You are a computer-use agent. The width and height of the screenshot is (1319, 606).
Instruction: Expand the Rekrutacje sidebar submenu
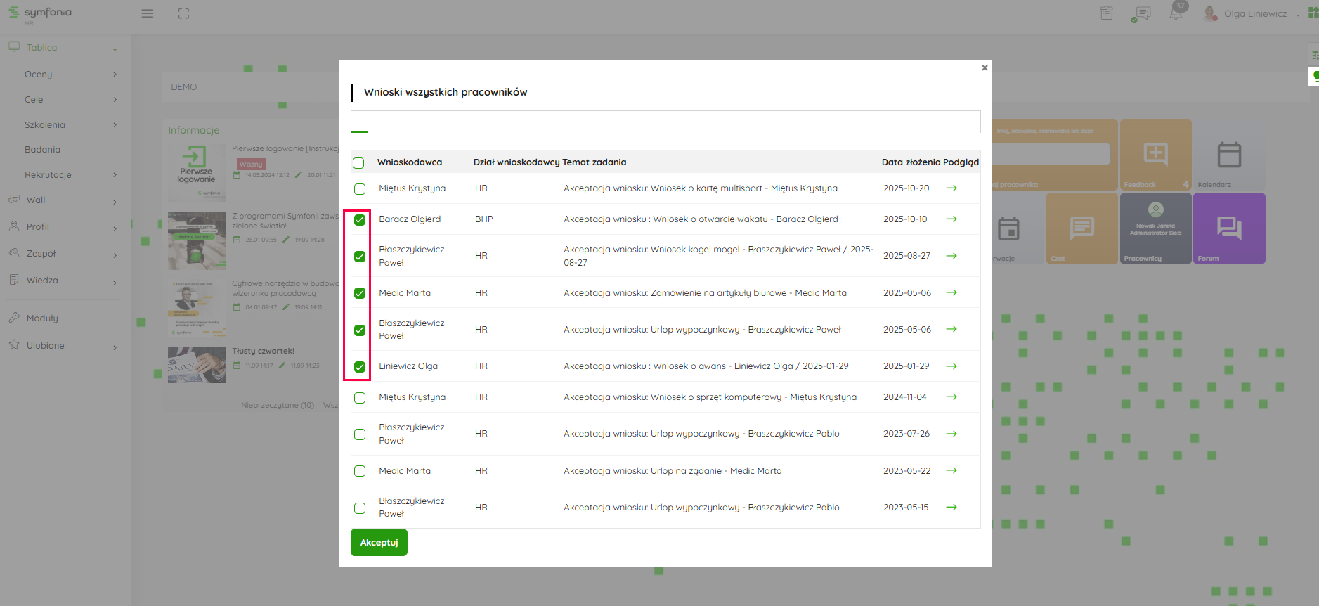[x=115, y=175]
